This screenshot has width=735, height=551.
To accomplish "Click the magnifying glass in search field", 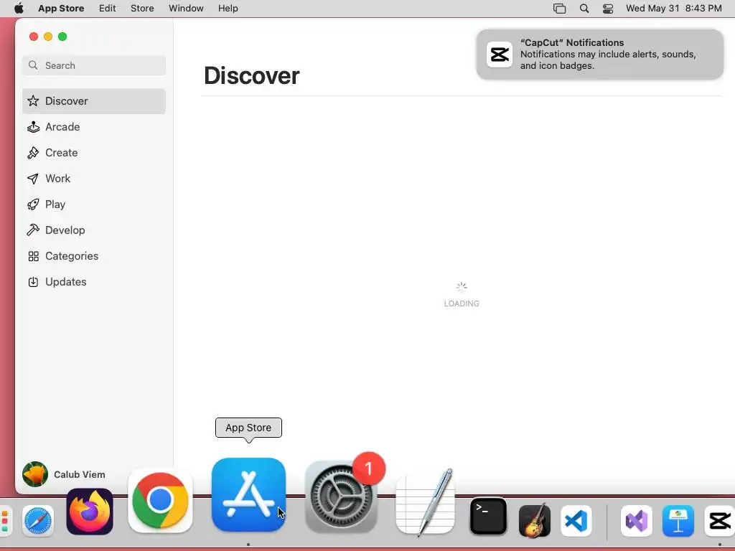I will tap(33, 65).
